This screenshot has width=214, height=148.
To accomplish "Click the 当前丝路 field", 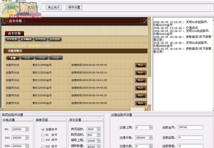I will (190, 138).
